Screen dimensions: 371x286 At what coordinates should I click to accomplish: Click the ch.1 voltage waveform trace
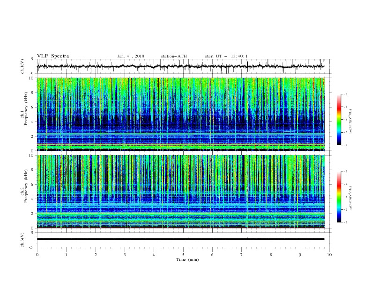[x=180, y=66]
